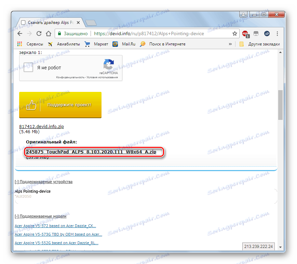Click the AUI2050 device ID text
297x264 pixels.
(24, 196)
